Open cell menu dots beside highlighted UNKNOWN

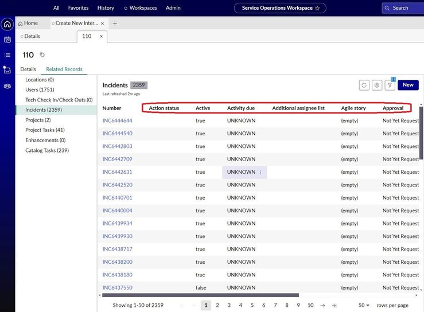point(260,173)
